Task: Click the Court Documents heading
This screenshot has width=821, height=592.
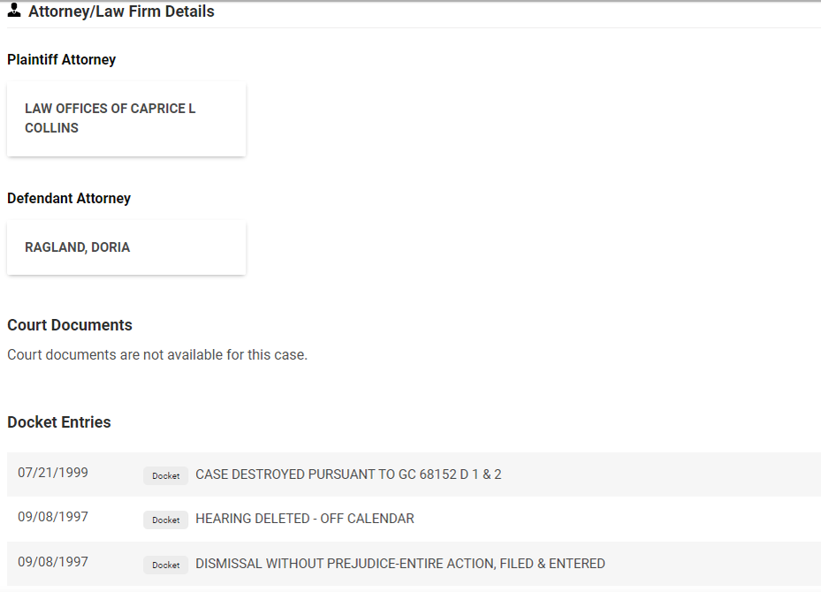Action: click(x=70, y=325)
